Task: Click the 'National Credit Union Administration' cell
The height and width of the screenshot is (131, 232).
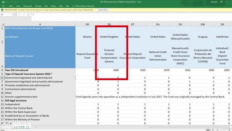Action: 158,56
